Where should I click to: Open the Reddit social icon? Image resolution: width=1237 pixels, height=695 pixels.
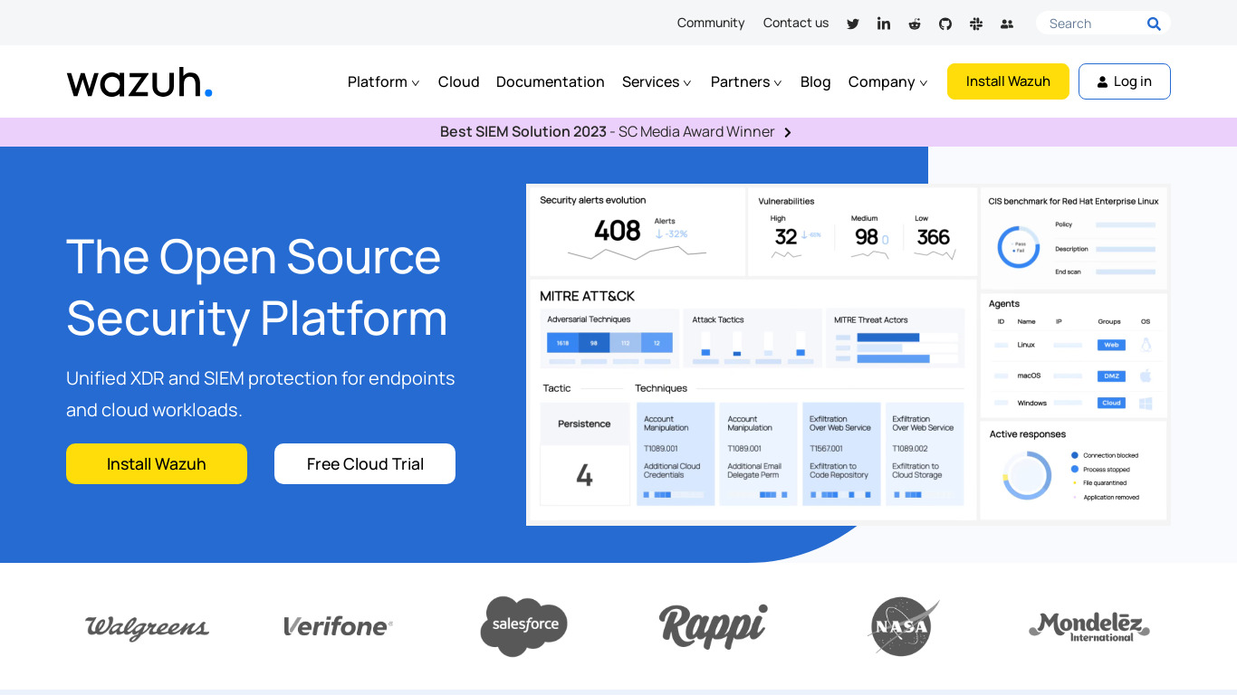coord(915,24)
